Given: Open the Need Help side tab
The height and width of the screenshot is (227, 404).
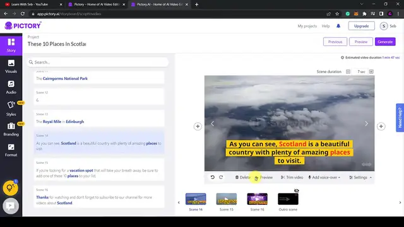Looking at the screenshot, I should (x=400, y=118).
